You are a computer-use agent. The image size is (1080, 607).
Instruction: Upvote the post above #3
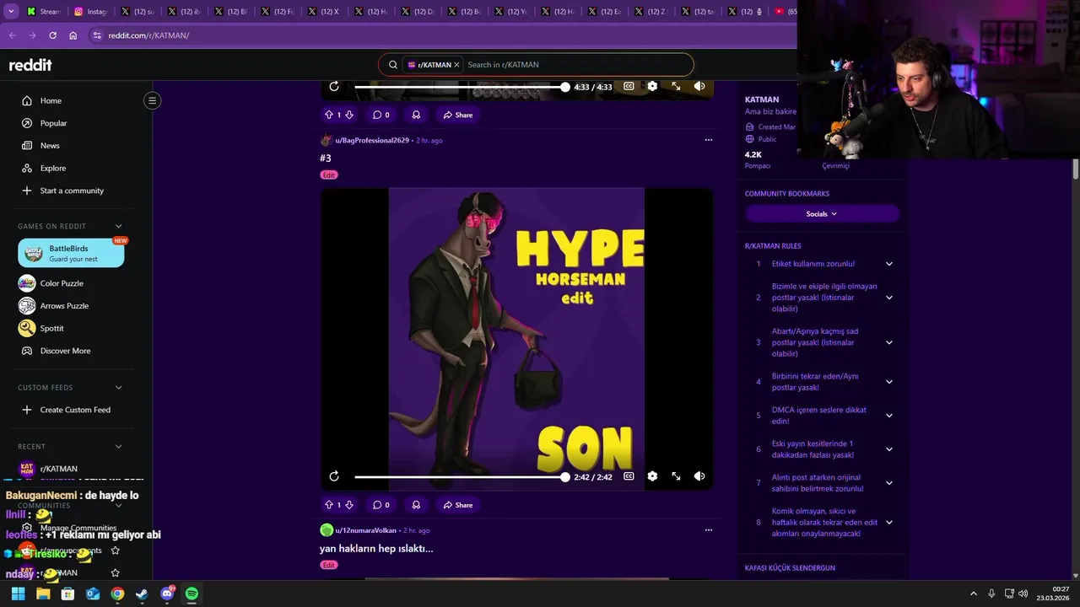click(329, 115)
